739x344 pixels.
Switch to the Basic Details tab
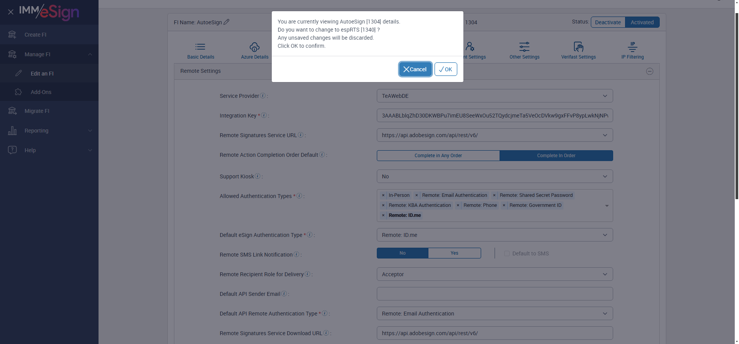tap(201, 50)
